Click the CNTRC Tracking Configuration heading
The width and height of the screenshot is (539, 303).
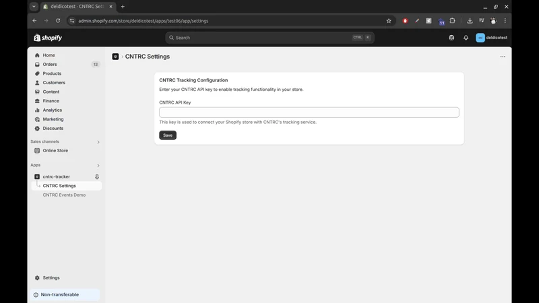(x=193, y=80)
